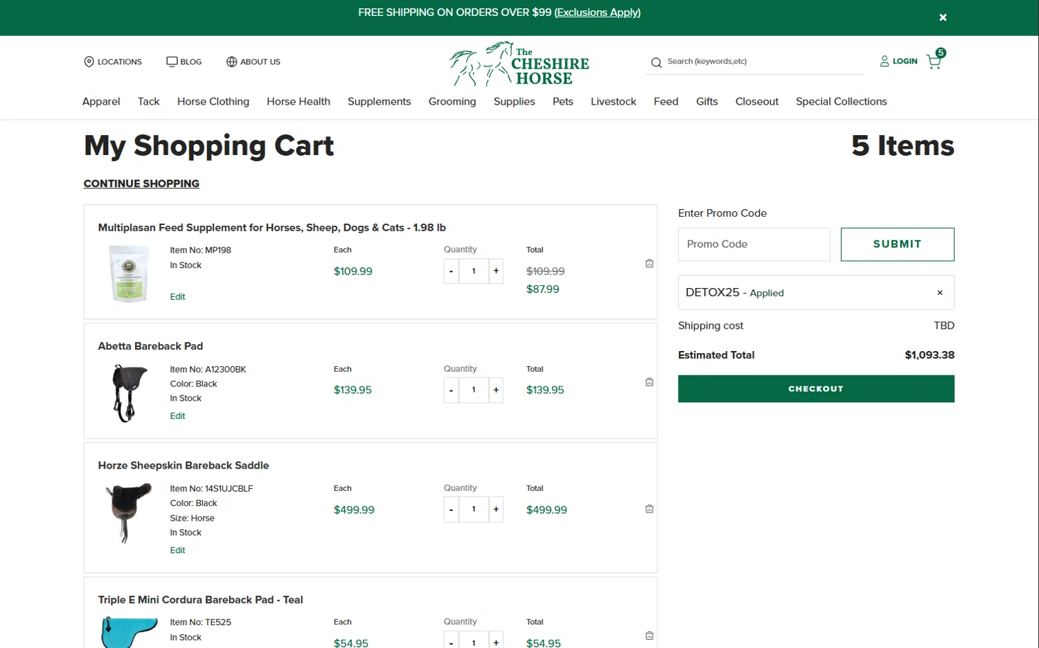Open Triple E Mini Cordura Pad title
This screenshot has height=648, width=1039.
(x=200, y=600)
